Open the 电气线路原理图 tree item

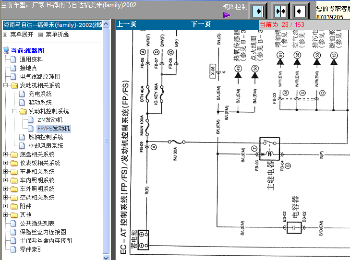40,76
